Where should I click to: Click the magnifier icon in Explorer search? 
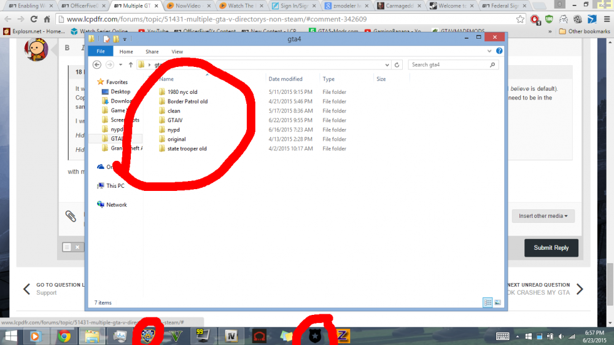point(492,64)
